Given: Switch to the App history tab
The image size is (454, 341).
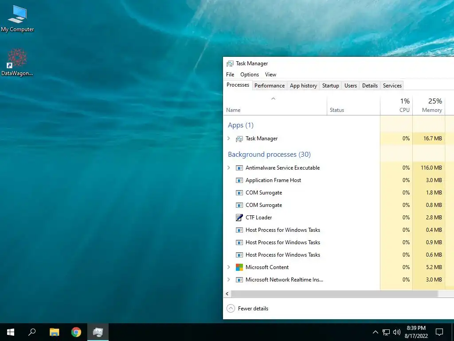Looking at the screenshot, I should (303, 86).
